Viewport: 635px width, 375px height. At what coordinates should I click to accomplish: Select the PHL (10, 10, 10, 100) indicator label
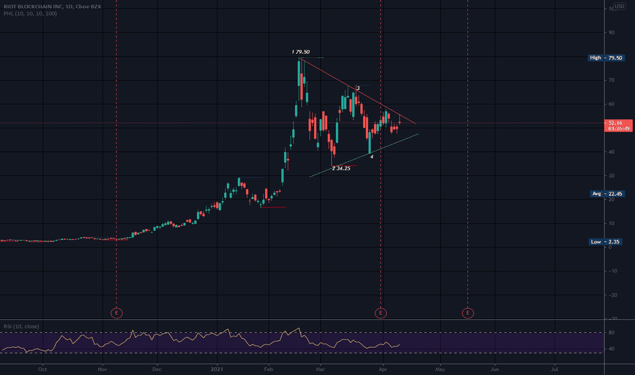coord(30,14)
